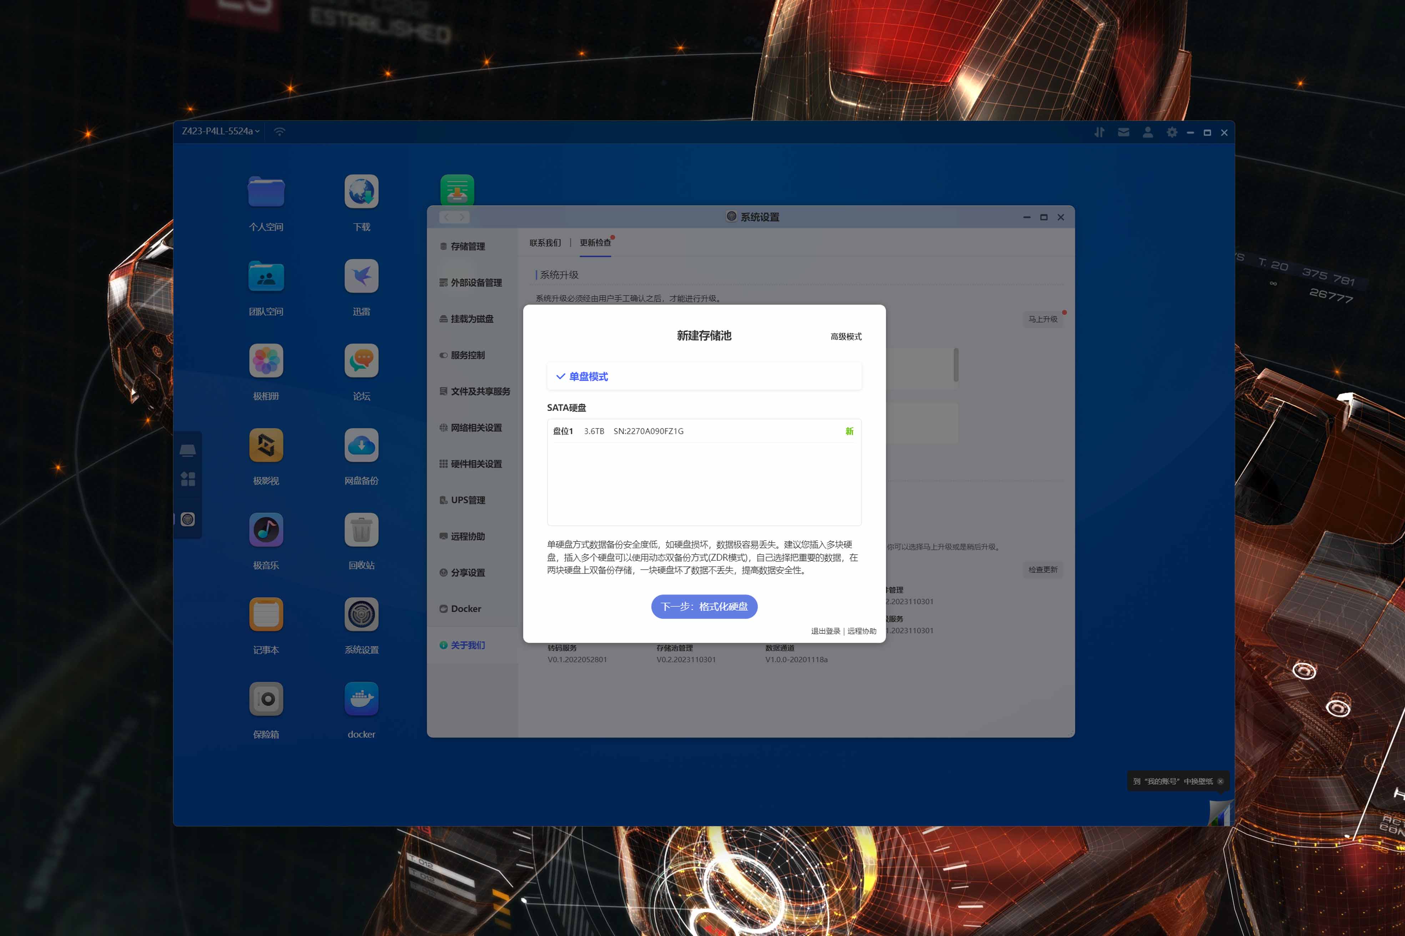Open the 下载 download app

coord(361,192)
